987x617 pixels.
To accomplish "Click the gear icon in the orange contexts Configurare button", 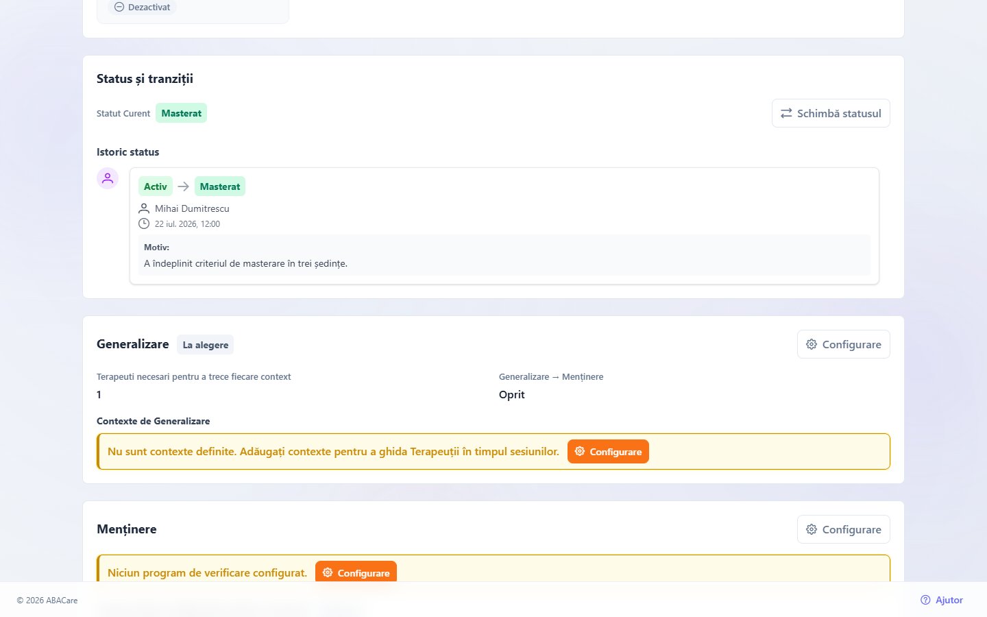I will pos(580,451).
